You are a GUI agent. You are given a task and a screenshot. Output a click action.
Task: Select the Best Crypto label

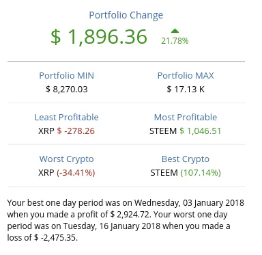coord(186,159)
